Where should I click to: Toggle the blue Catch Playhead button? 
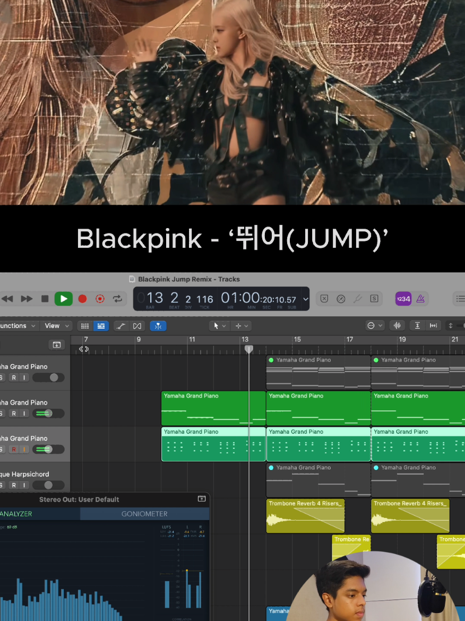pyautogui.click(x=158, y=326)
